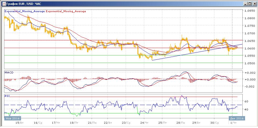Viewport: 258px width, 128px height.
Task: Minimize the EUR/USD chart window
Action: 245,4
